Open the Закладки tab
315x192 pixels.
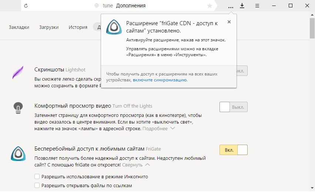click(x=19, y=27)
